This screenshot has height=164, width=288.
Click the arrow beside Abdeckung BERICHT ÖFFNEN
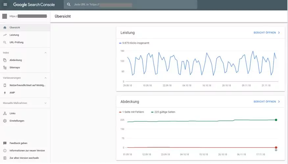point(279,102)
